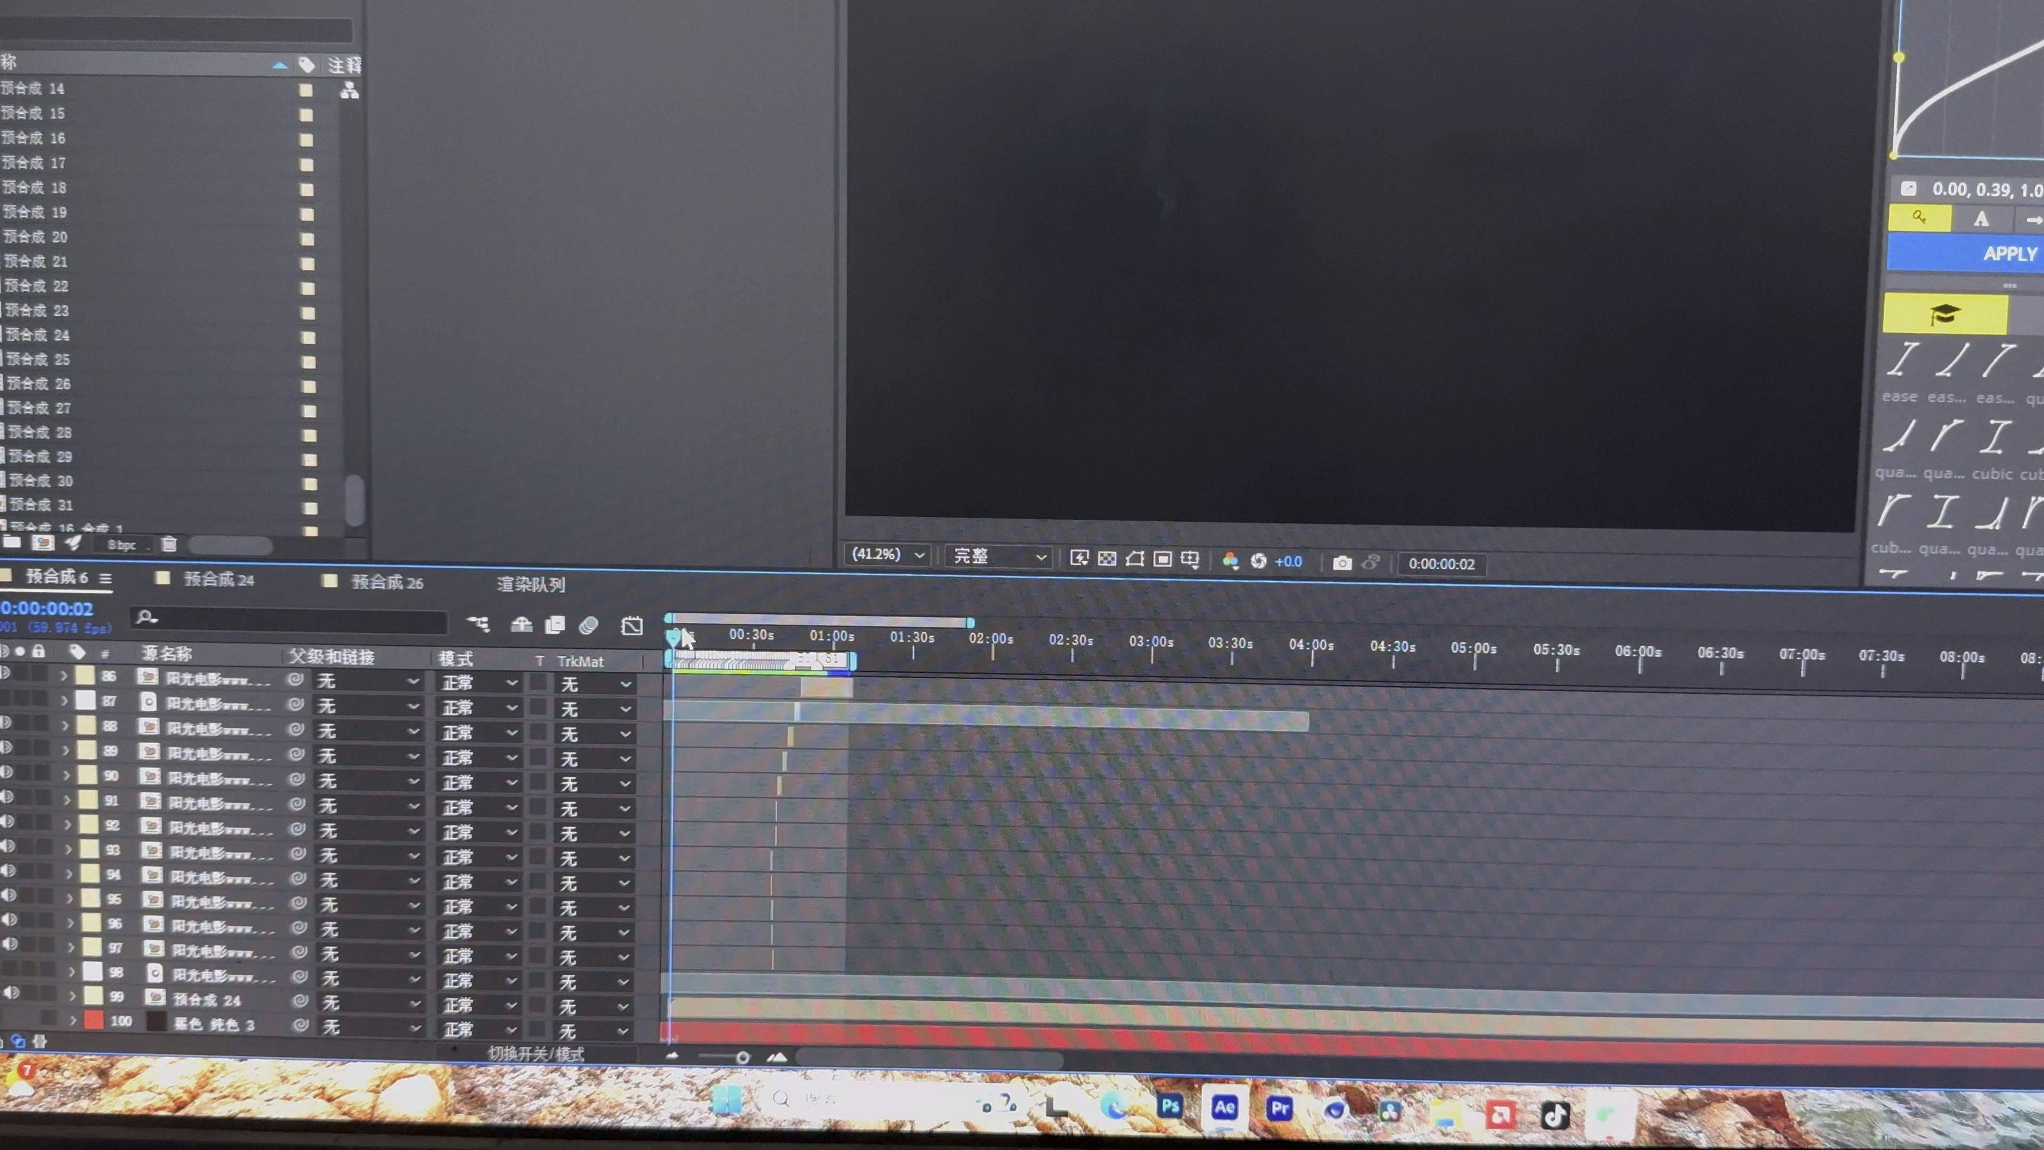Click the yellow graduation cap icon
The width and height of the screenshot is (2044, 1150).
coord(1945,314)
